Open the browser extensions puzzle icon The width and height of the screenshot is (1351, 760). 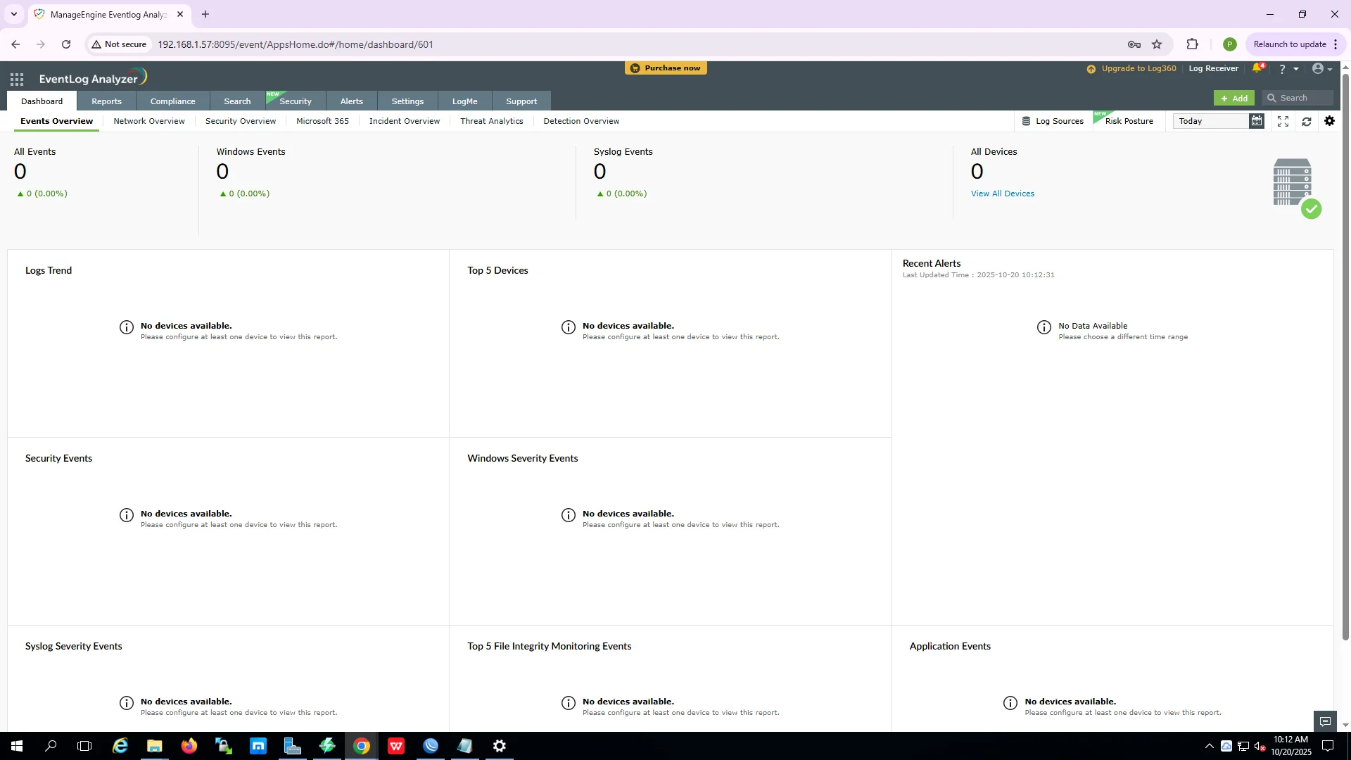tap(1192, 44)
